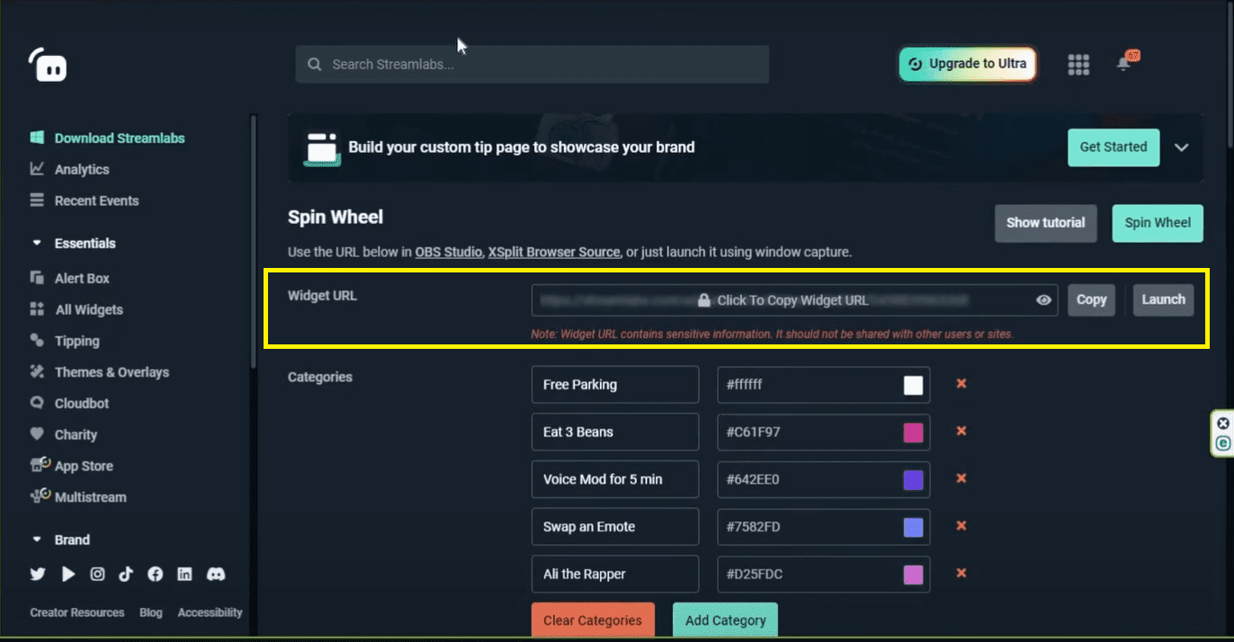This screenshot has width=1234, height=642.
Task: Open the purple #642EE0 color swatch
Action: pyautogui.click(x=913, y=480)
